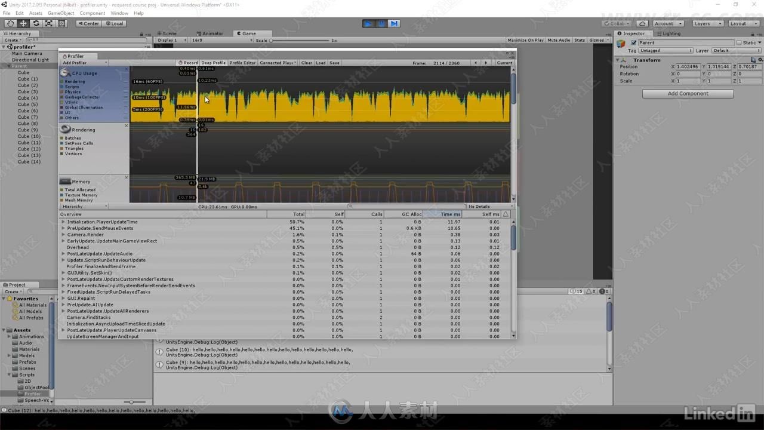Click the Step frame button
The width and height of the screenshot is (764, 430).
394,23
